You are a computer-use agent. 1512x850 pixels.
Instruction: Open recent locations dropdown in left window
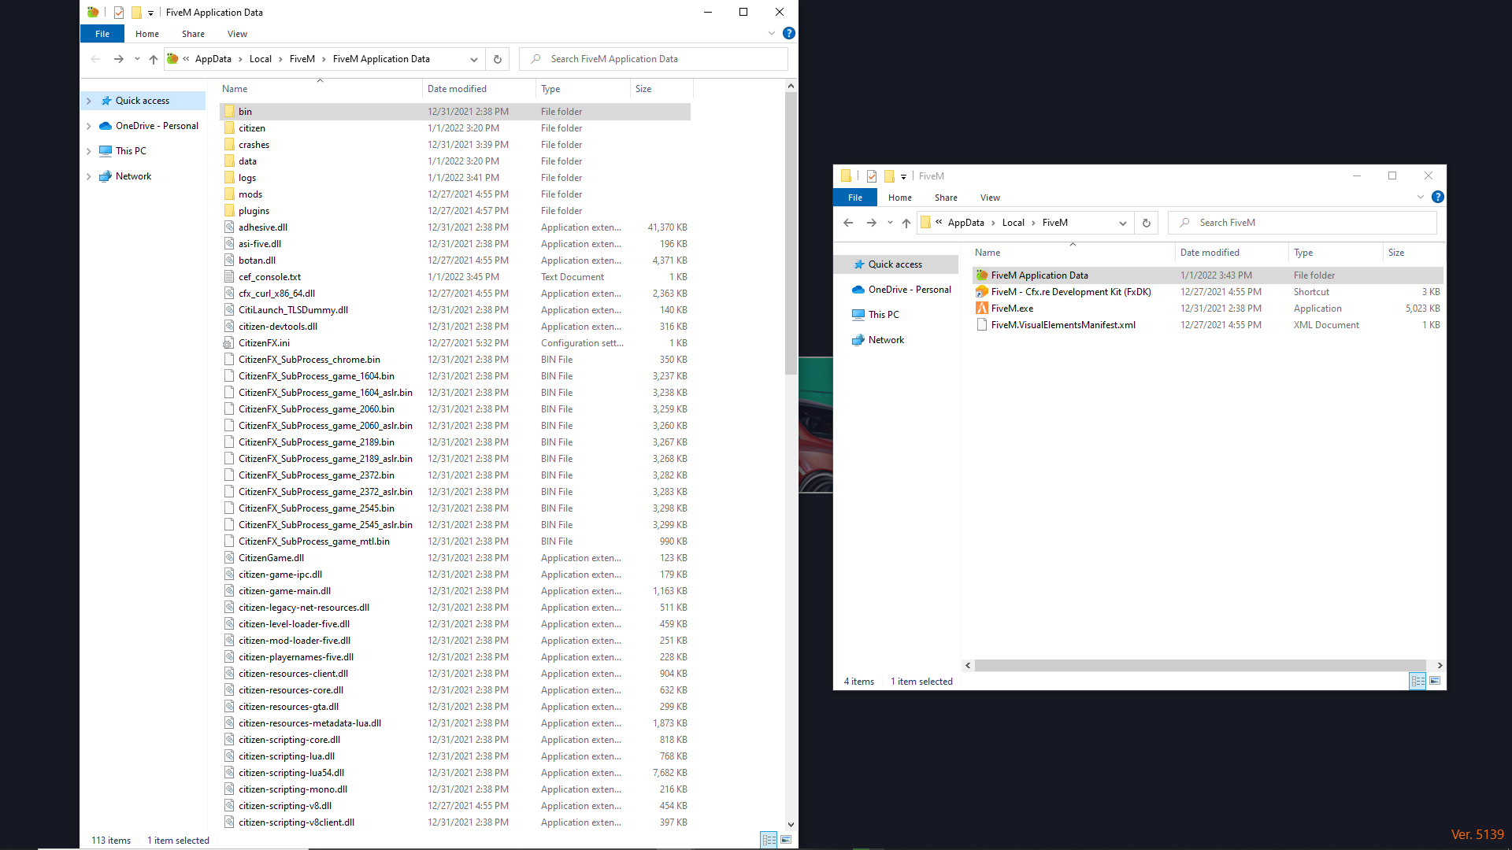(x=137, y=59)
